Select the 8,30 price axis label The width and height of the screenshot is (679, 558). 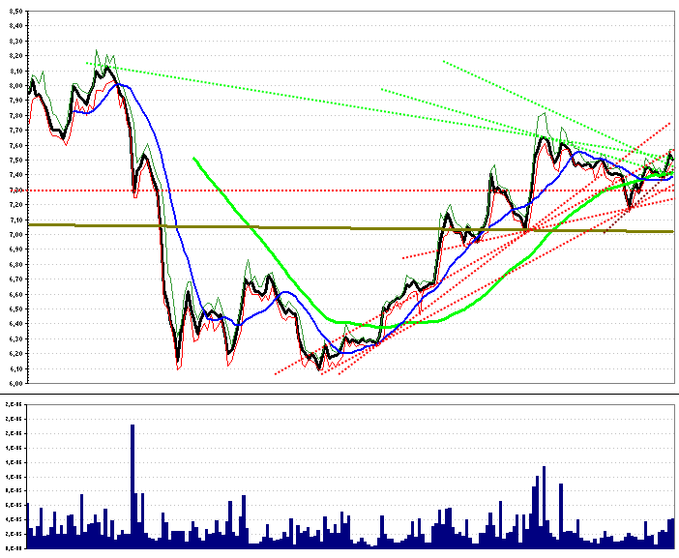tap(15, 42)
